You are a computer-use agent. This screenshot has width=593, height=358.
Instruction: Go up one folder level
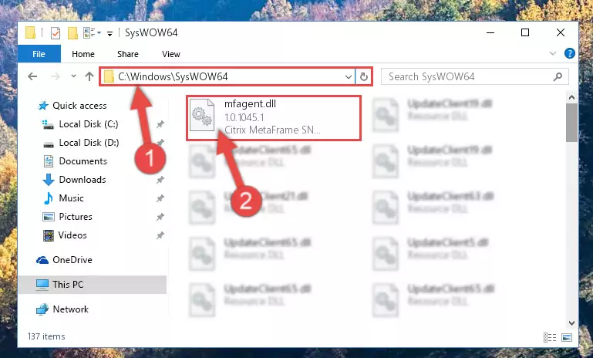(89, 76)
